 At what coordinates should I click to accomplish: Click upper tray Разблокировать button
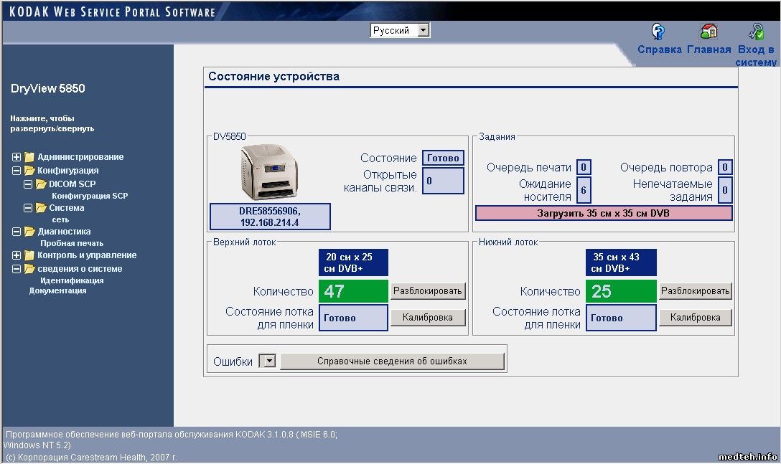click(x=428, y=290)
